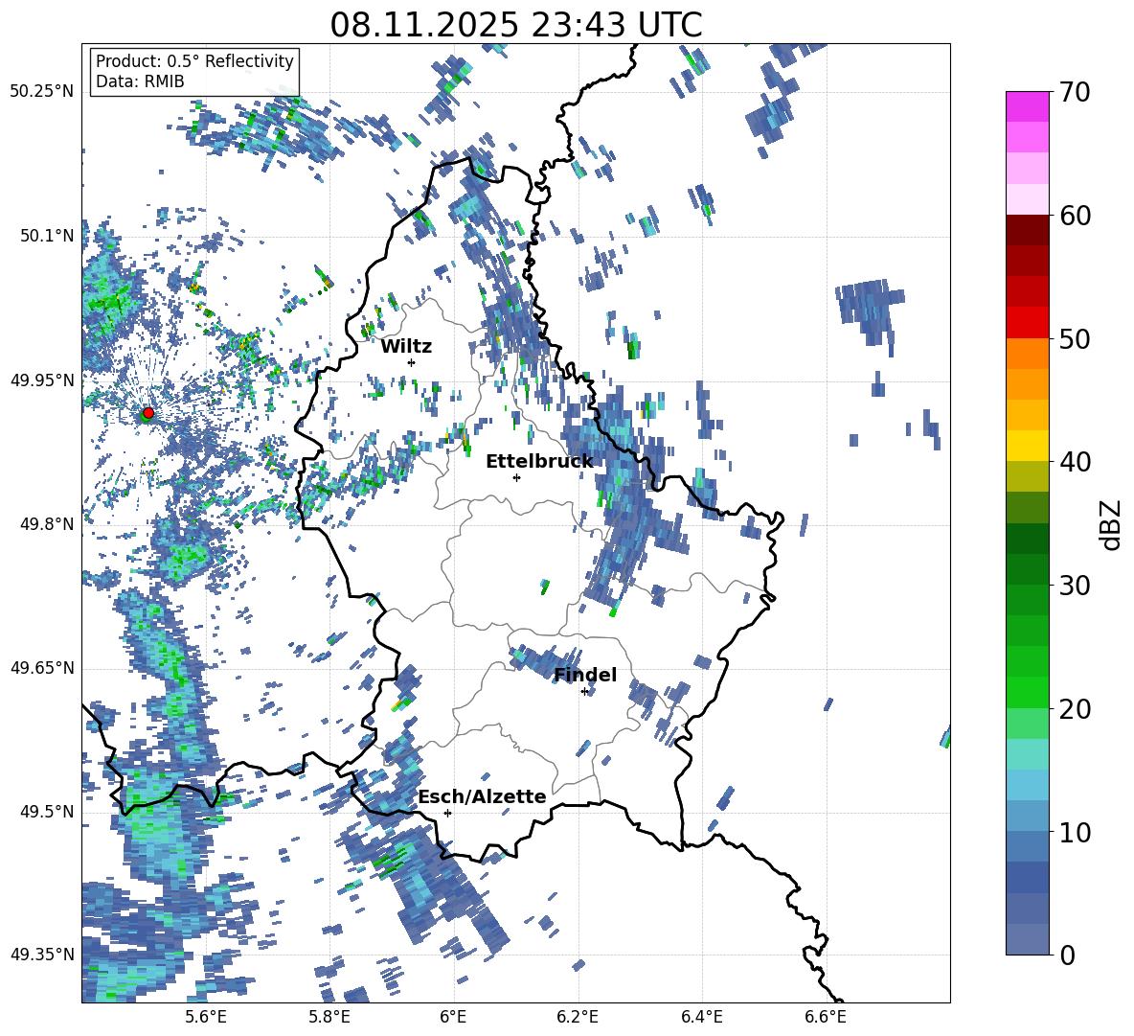Click the red radar site marker
The image size is (1134, 1036).
148,412
